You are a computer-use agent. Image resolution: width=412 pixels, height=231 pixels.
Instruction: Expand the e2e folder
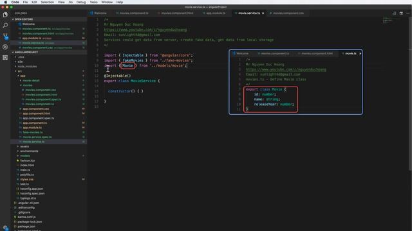(20, 62)
